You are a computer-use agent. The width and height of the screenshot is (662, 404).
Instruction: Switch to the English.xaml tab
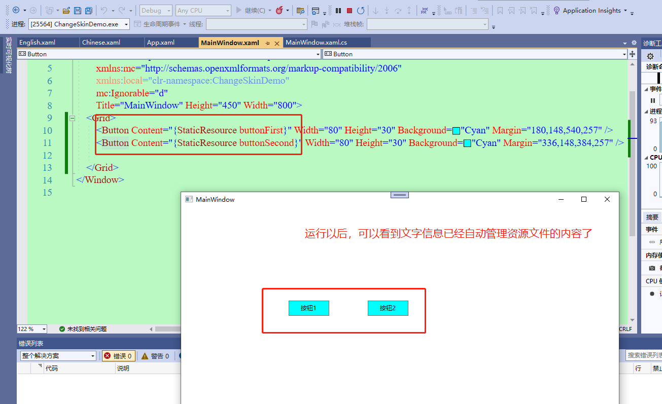[48, 43]
